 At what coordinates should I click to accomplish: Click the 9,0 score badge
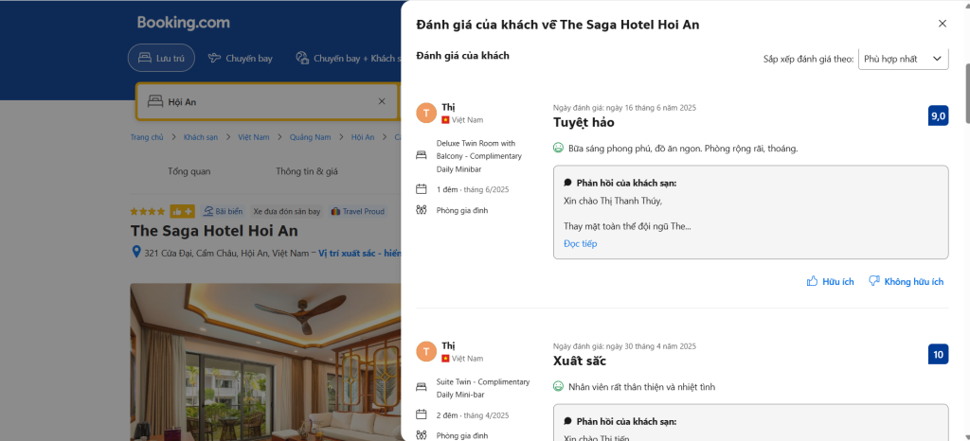point(939,115)
